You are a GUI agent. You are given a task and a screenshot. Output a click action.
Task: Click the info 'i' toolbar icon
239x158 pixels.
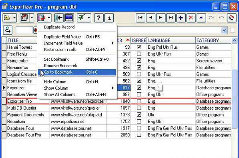click(109, 18)
